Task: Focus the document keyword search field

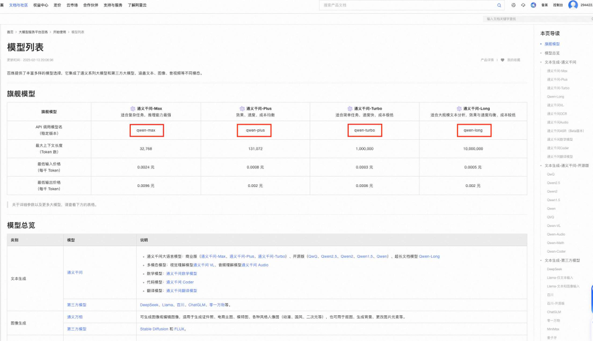Action: (537, 19)
